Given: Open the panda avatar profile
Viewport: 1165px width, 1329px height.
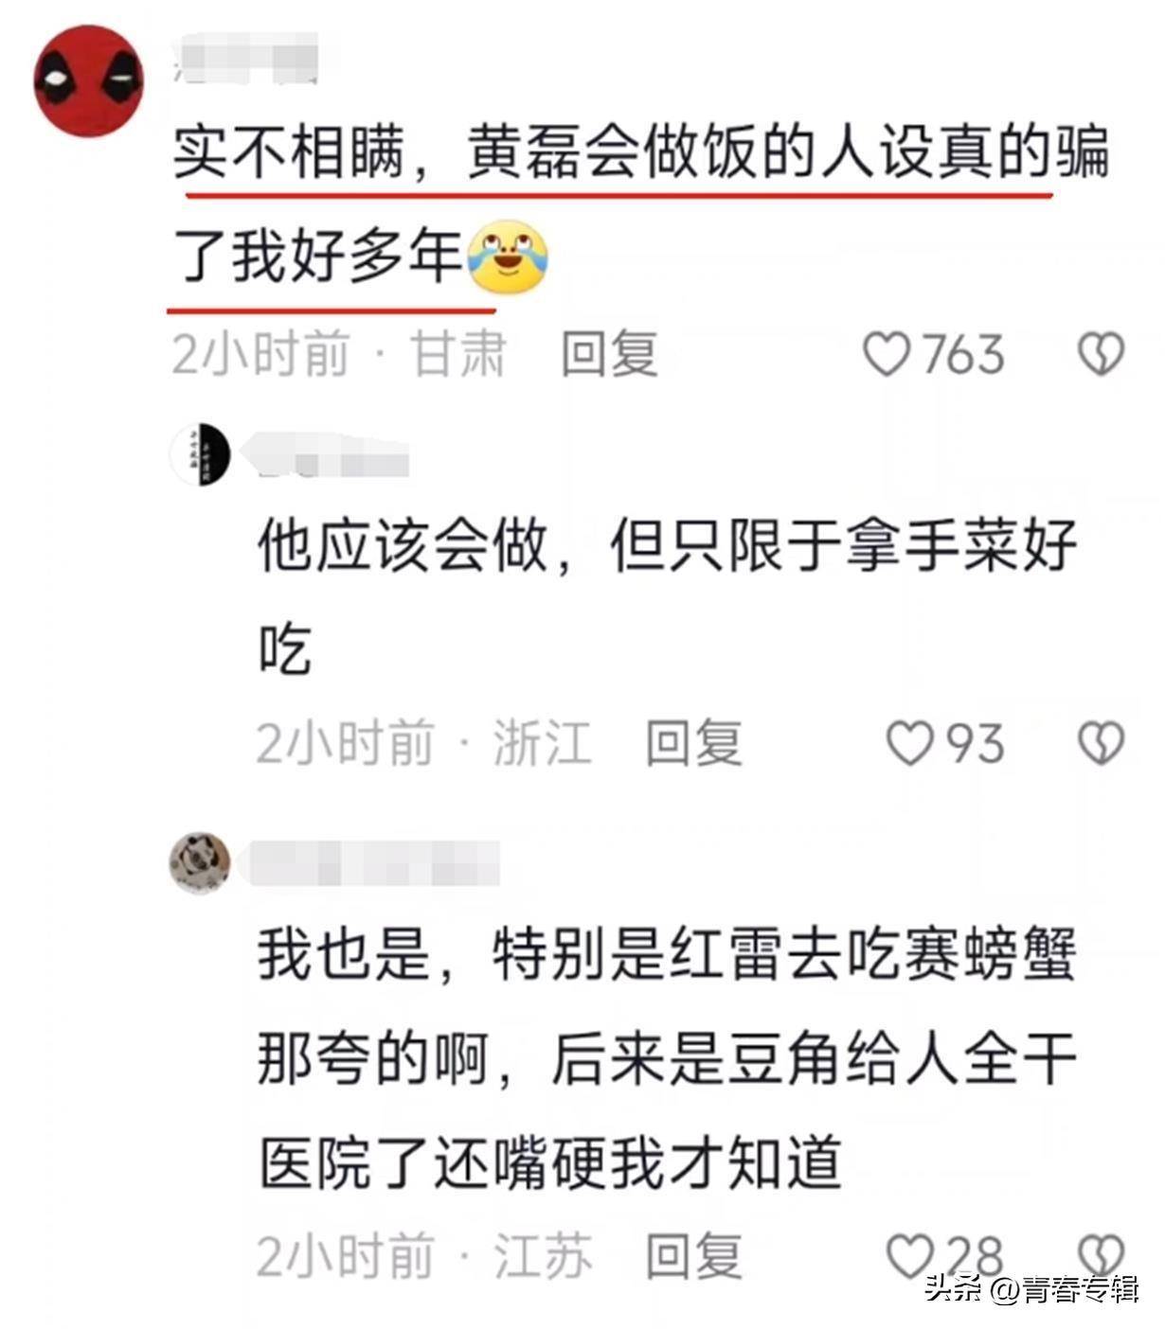Looking at the screenshot, I should click(200, 863).
